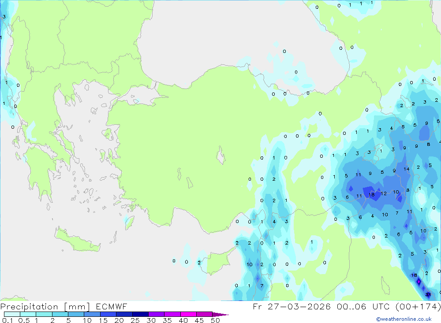Select the 45–50 mm legend swatch
Image resolution: width=441 pixels, height=323 pixels.
coord(205,314)
